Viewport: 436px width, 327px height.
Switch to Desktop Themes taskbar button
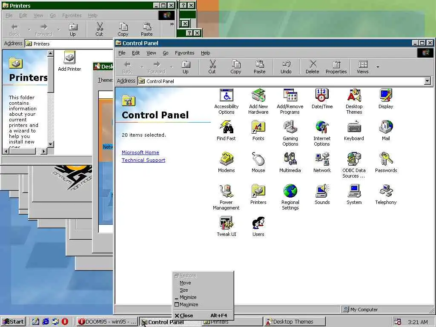[x=295, y=322]
